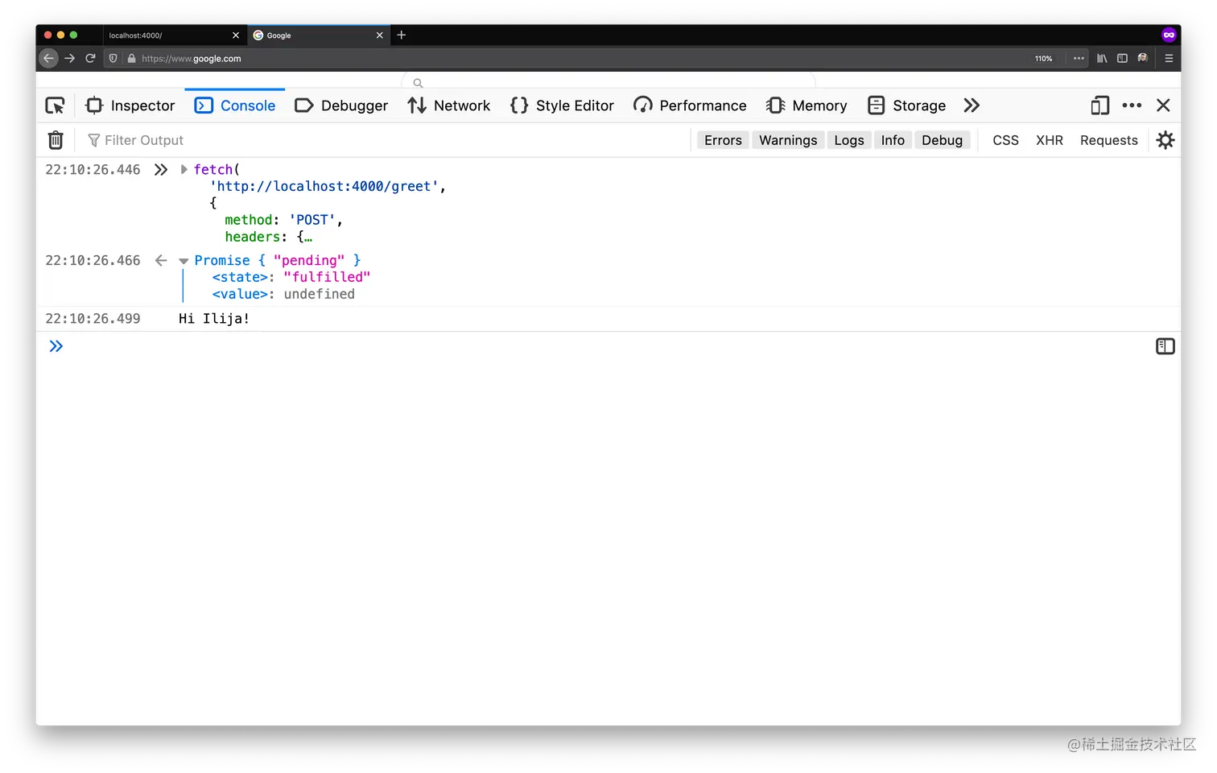Close the localhost:4000/ tab
1217x773 pixels.
[x=236, y=35]
